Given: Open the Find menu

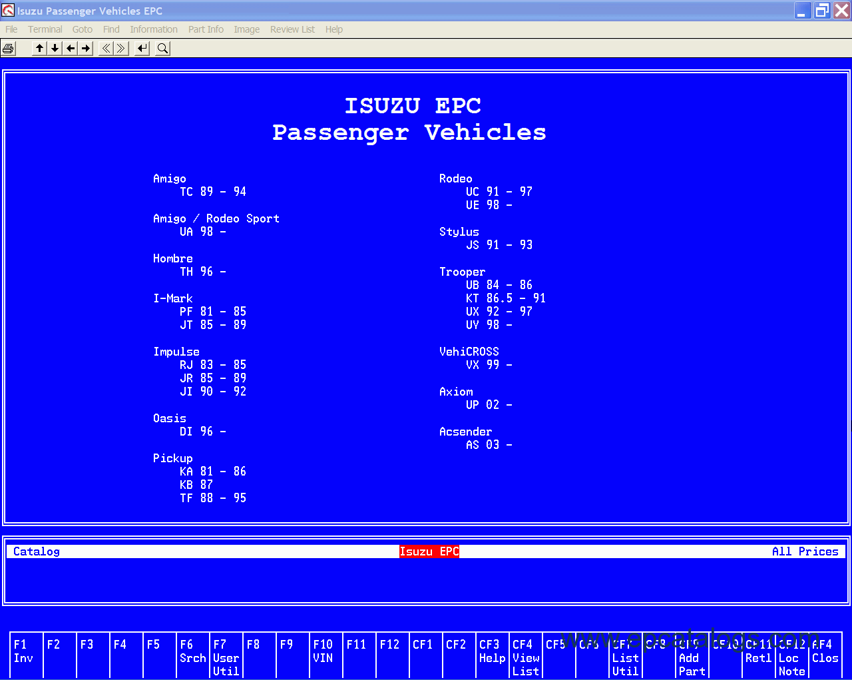Looking at the screenshot, I should (111, 29).
